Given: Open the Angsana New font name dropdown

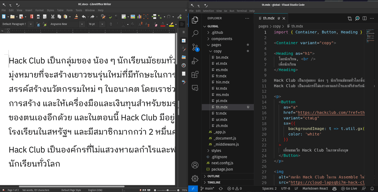Looking at the screenshot, I should pos(82,24).
